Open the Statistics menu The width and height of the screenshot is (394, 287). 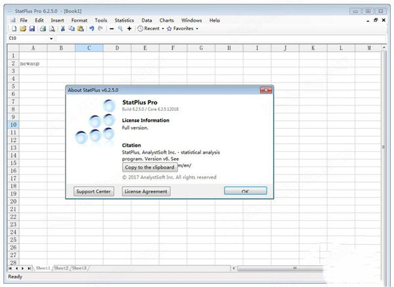(124, 20)
